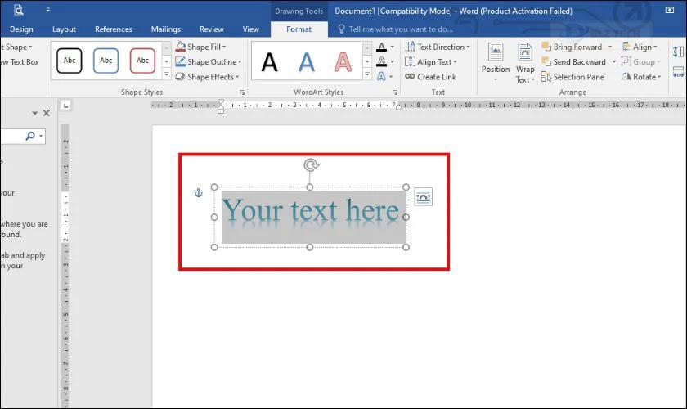The image size is (687, 409).
Task: Click Create Link
Action: pos(431,77)
